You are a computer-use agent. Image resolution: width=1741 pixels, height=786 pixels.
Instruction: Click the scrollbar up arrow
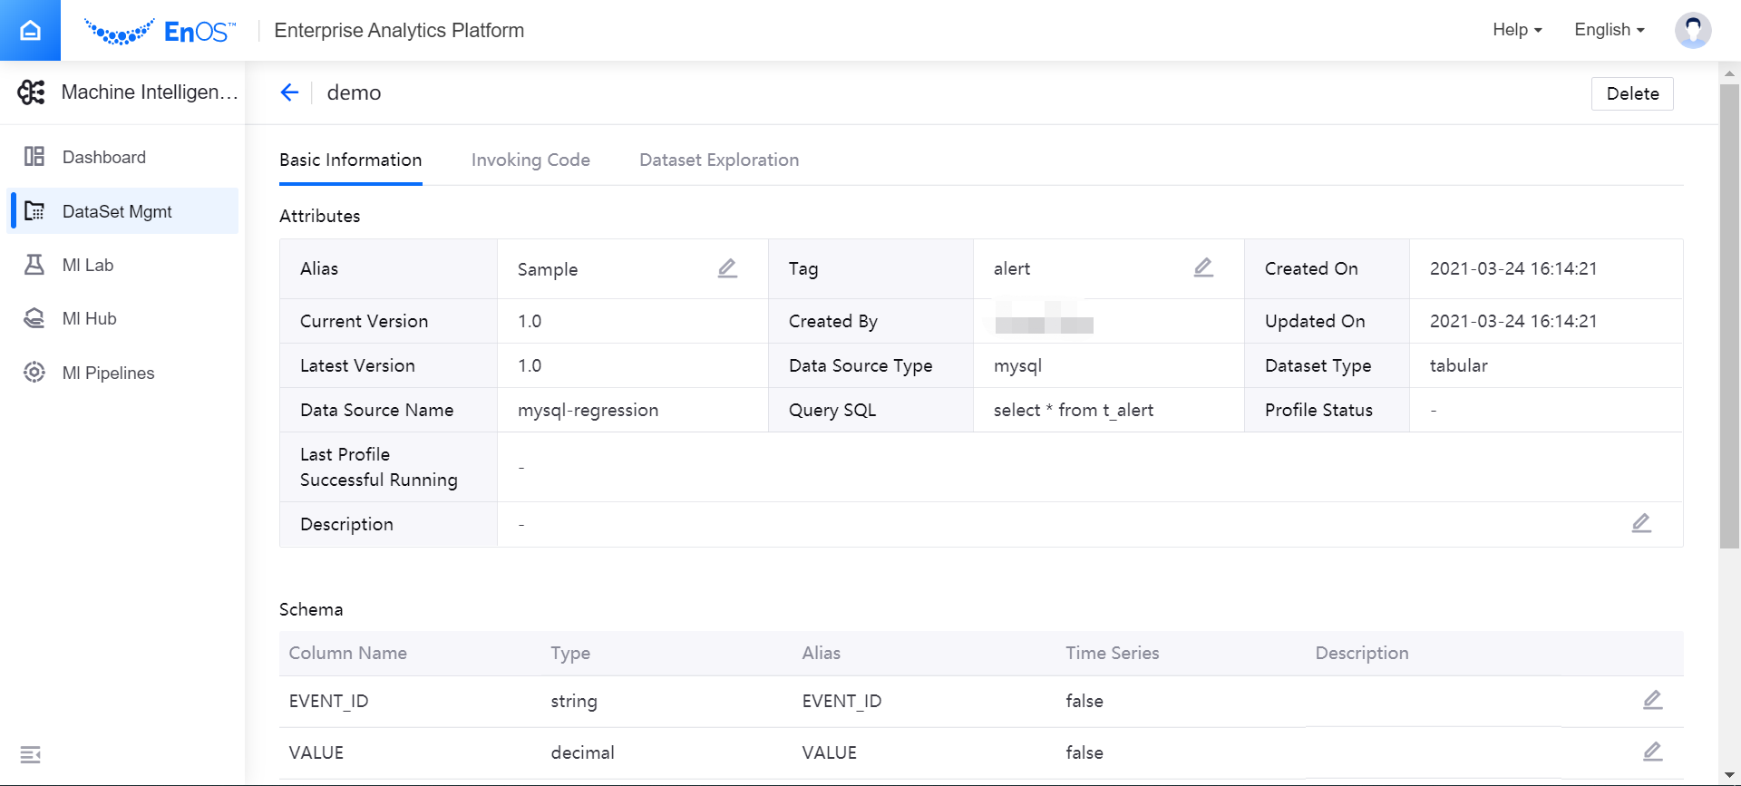coord(1729,73)
